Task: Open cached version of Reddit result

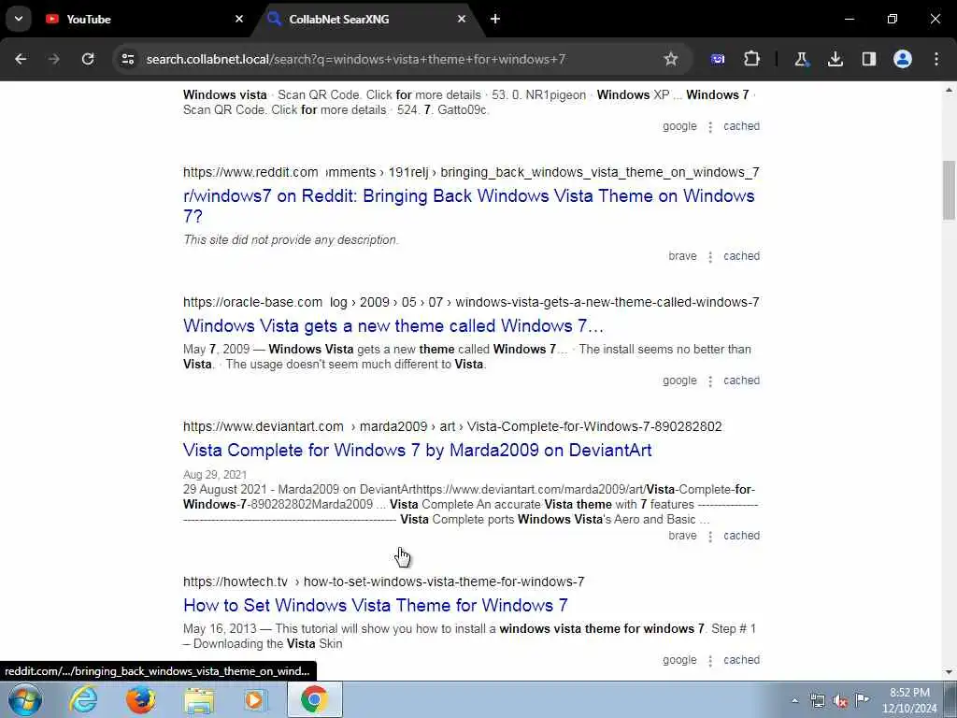Action: pyautogui.click(x=741, y=256)
